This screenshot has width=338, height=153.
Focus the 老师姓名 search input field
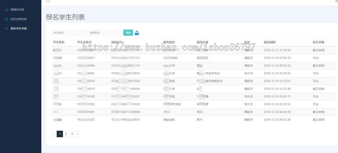click(105, 33)
